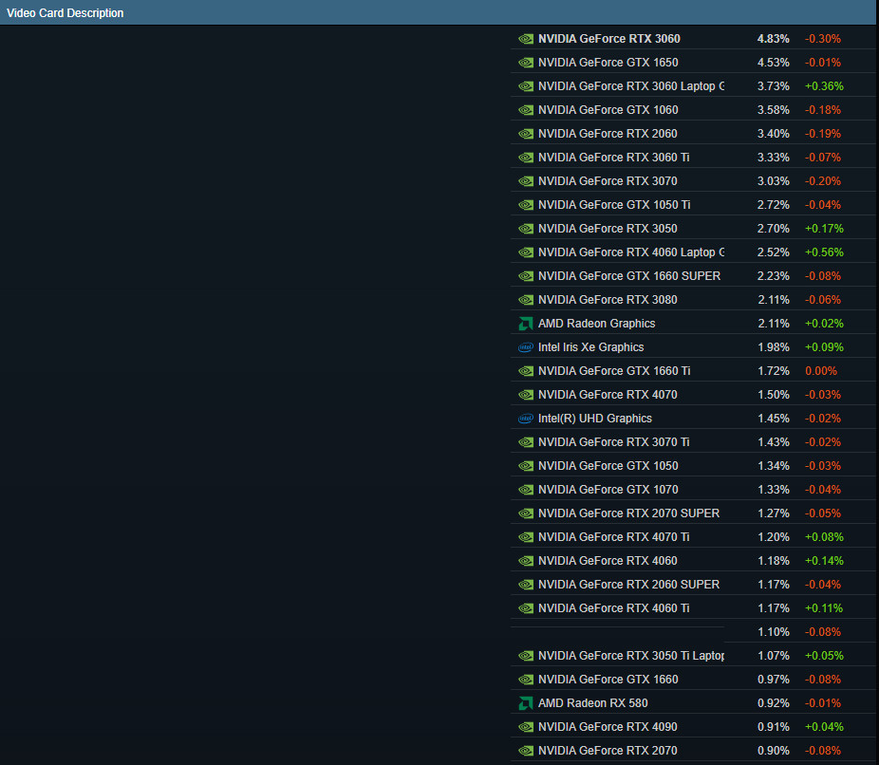Click the NVIDIA icon by RTX 3050
Image resolution: width=879 pixels, height=765 pixels.
click(526, 229)
